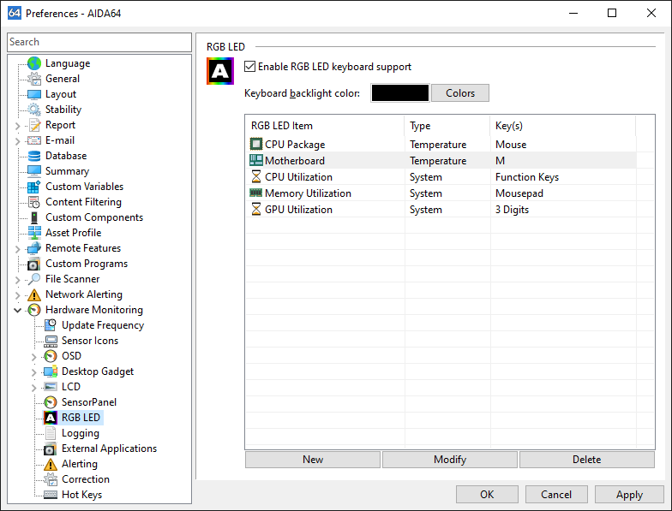The height and width of the screenshot is (511, 672).
Task: Click the Hardware Monitoring gauge icon
Action: [x=34, y=310]
